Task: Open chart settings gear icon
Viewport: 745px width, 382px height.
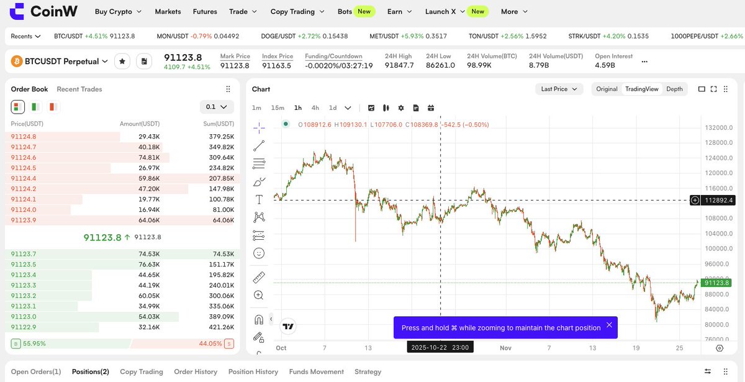Action: click(x=401, y=107)
